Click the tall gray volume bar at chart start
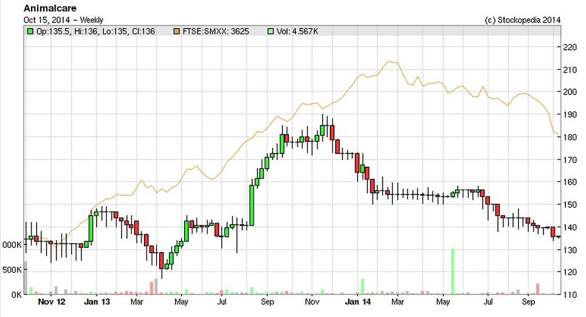Image resolution: width=586 pixels, height=317 pixels. click(x=26, y=278)
